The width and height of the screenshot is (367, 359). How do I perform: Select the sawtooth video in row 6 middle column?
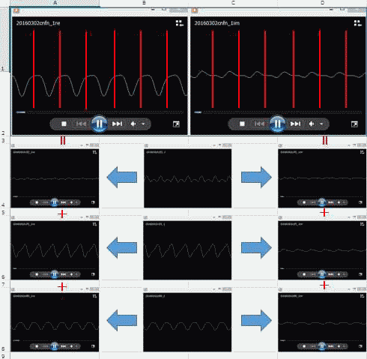click(187, 250)
